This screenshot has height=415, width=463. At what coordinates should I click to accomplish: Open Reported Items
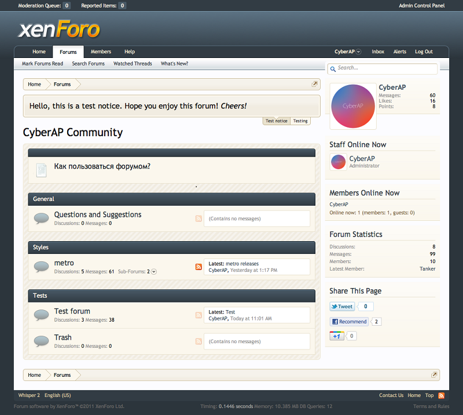click(104, 6)
